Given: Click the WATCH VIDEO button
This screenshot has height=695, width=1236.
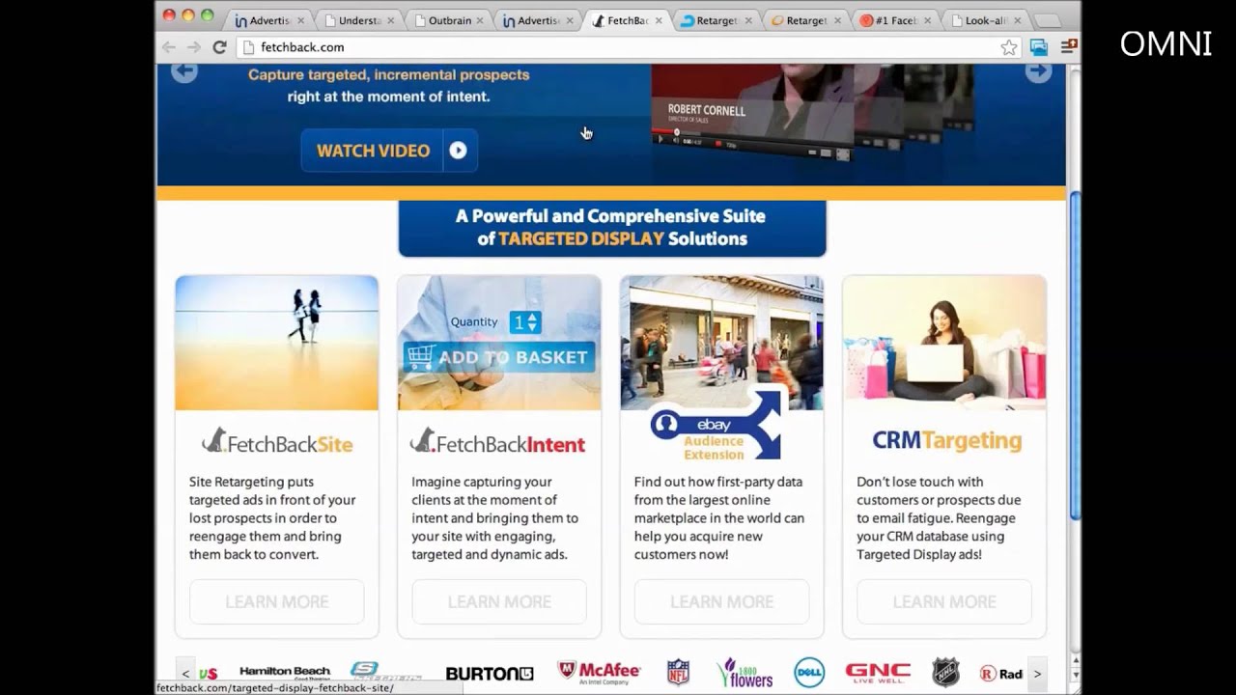Looking at the screenshot, I should [x=389, y=151].
